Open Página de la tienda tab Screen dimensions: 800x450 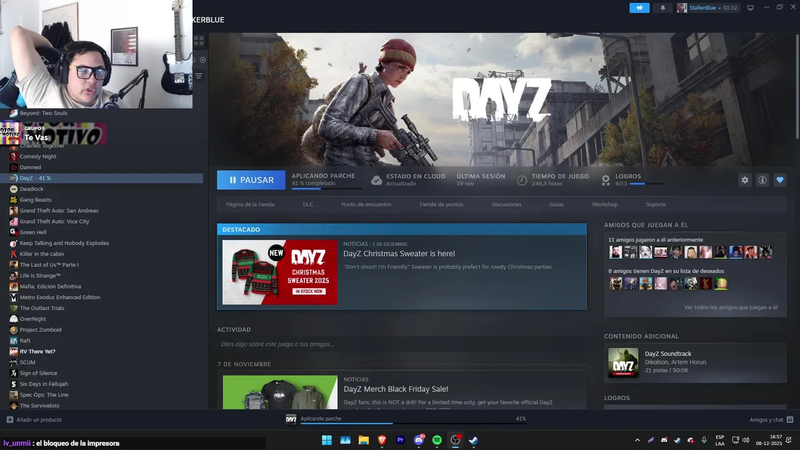click(250, 204)
